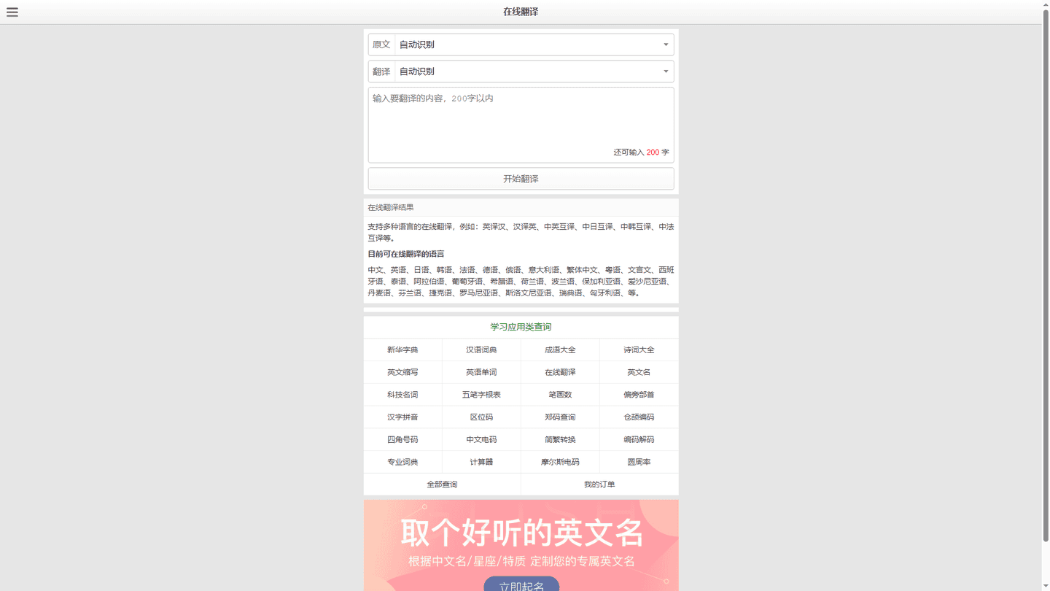Go to 英语单词 query
This screenshot has height=591, width=1050.
click(481, 372)
